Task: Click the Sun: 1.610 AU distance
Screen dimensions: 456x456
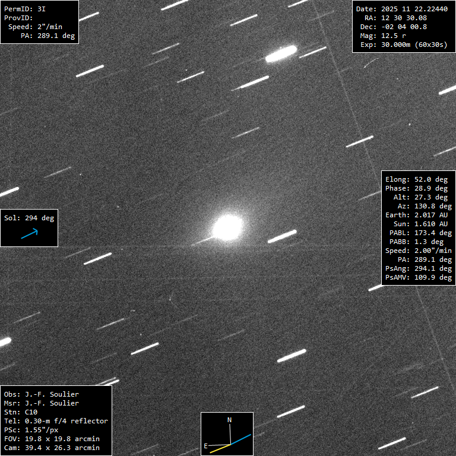Action: [420, 224]
